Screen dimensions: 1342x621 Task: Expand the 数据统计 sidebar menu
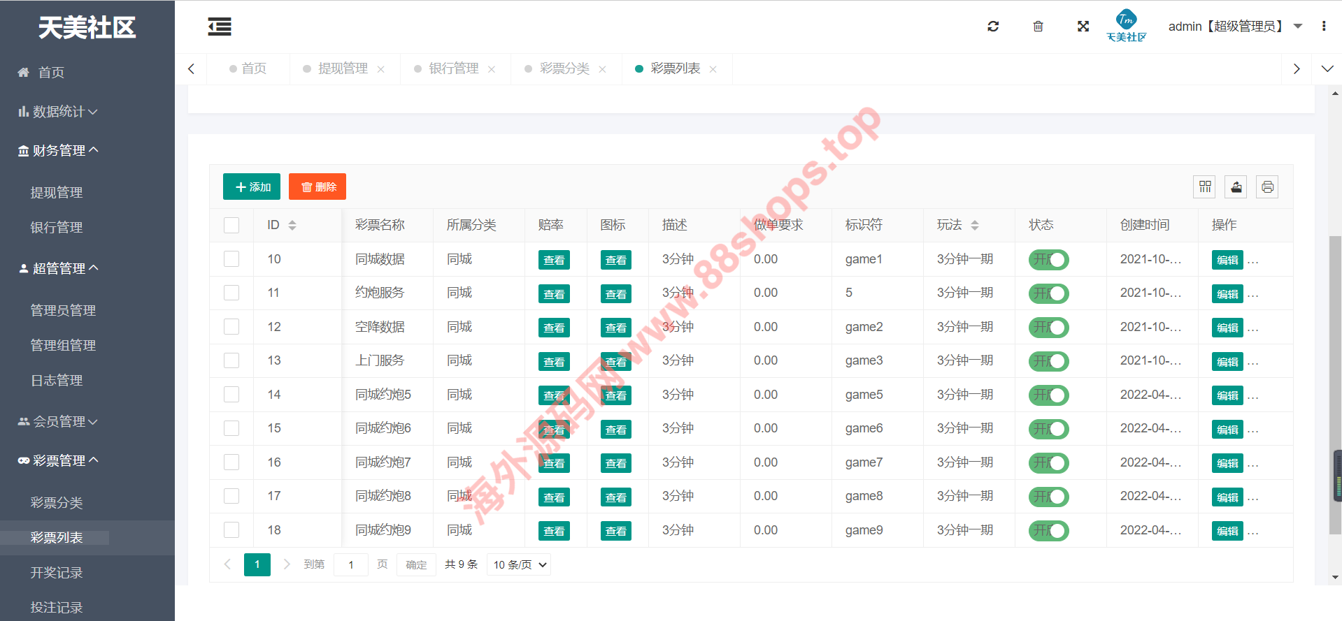tap(59, 112)
